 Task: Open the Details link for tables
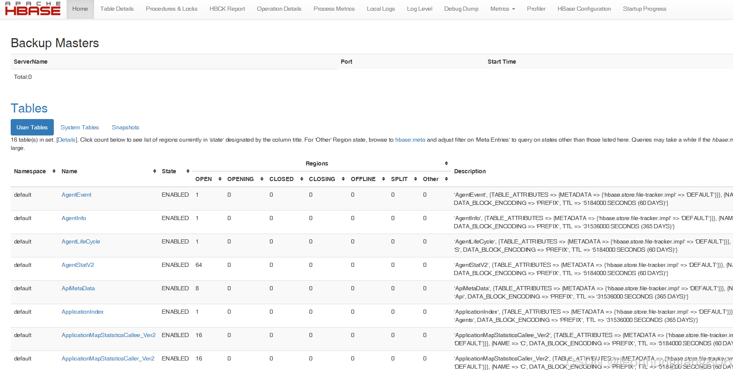[x=67, y=140]
